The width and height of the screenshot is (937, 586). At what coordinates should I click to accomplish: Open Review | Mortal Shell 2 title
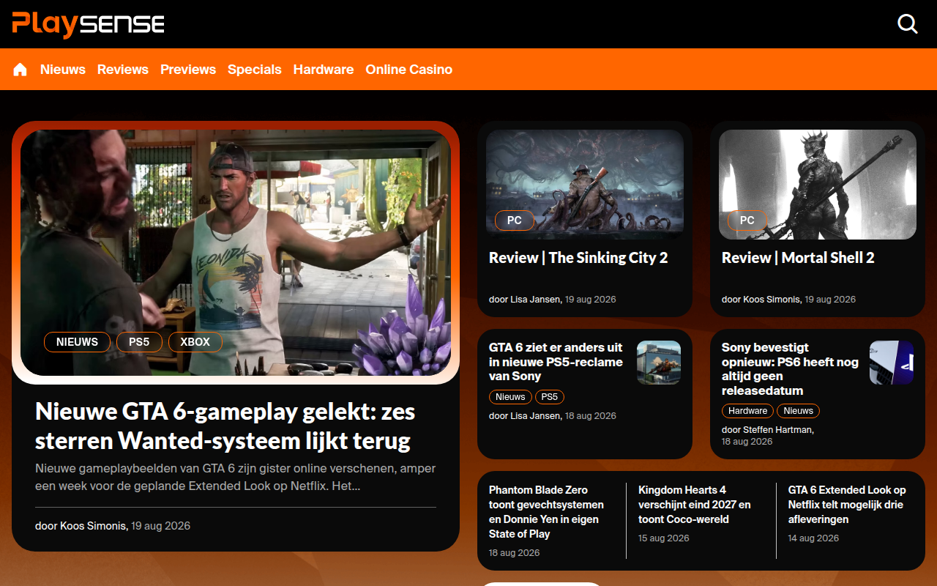click(798, 258)
